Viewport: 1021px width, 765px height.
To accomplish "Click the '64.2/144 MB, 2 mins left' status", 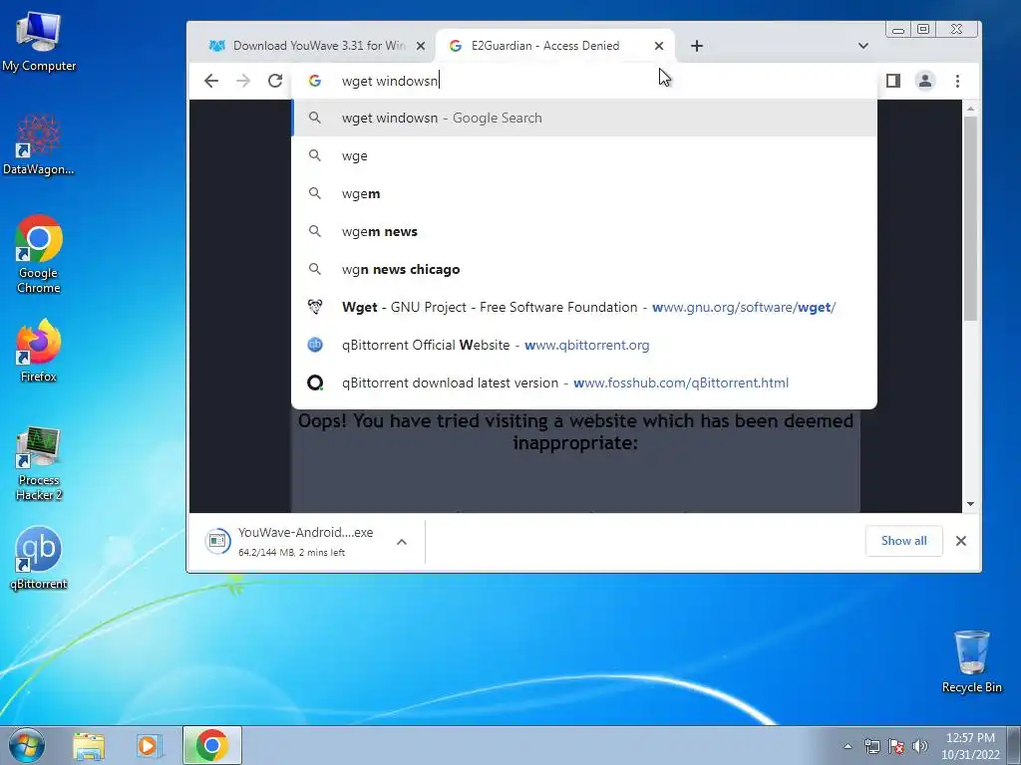I will click(291, 552).
